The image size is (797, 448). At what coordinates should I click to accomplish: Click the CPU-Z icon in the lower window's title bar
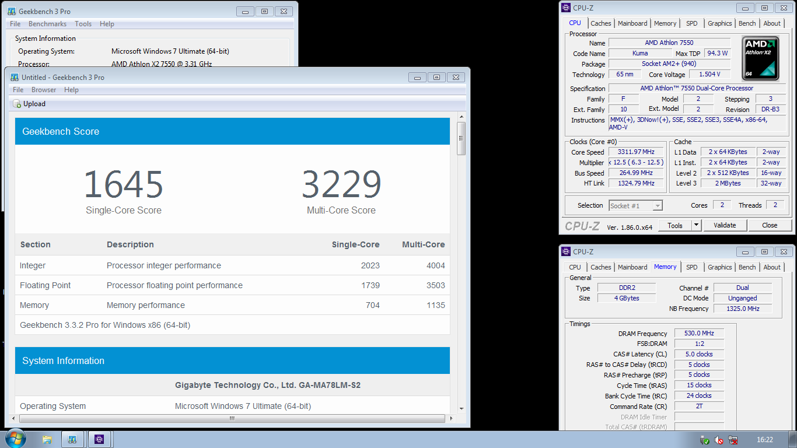click(565, 251)
